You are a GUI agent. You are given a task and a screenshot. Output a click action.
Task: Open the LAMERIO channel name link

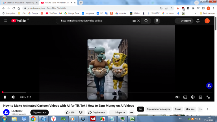click(17, 111)
